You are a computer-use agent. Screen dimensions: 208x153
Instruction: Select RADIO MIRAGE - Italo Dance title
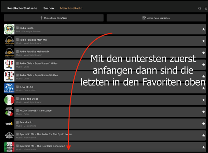click(x=35, y=111)
